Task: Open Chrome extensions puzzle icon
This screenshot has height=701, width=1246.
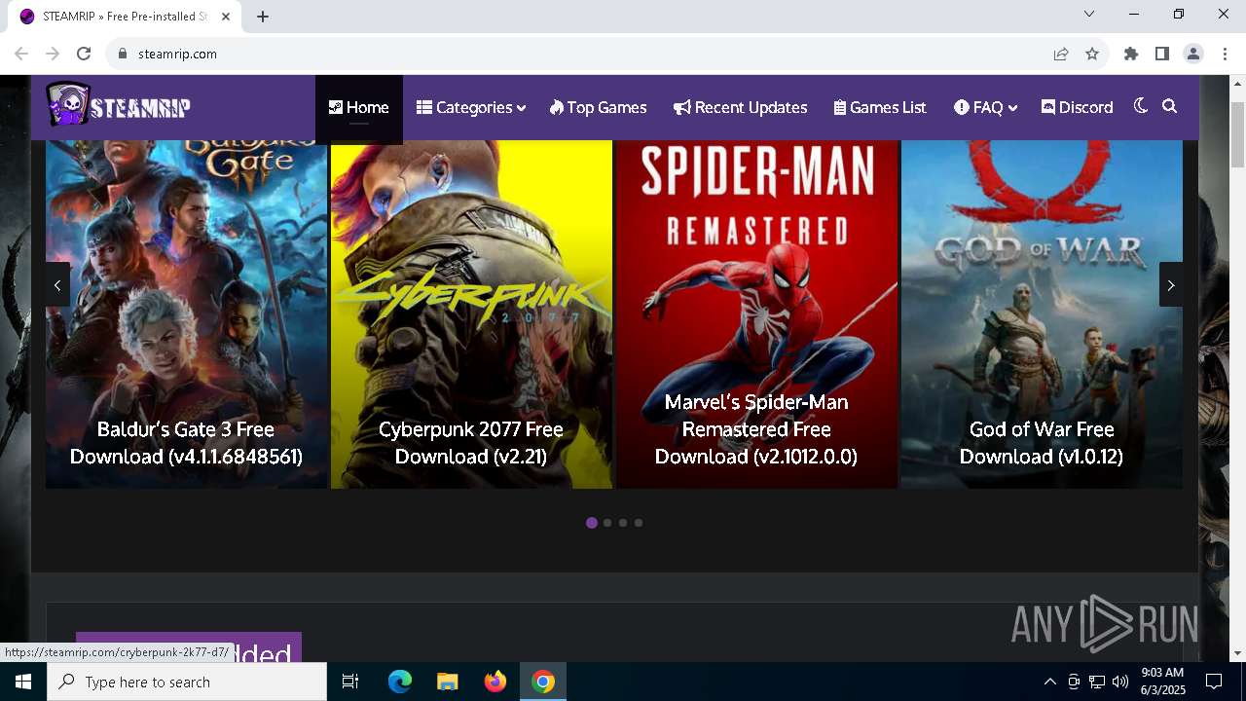Action: (1131, 54)
